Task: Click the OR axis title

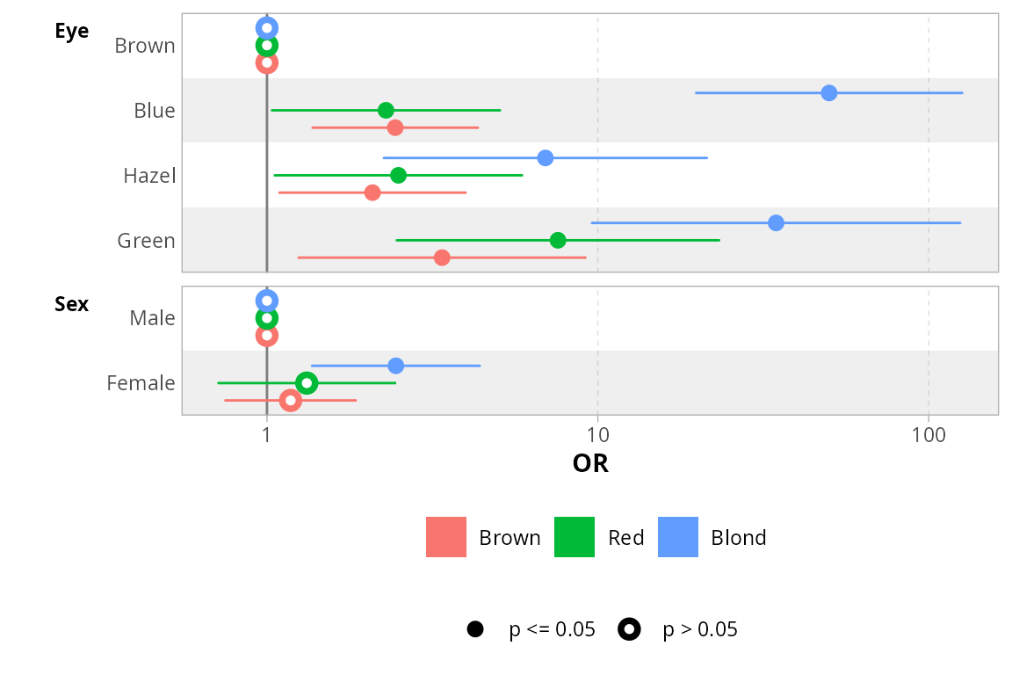Action: 590,463
